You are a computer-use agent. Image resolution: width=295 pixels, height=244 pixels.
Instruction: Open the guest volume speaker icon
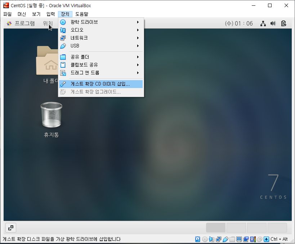pyautogui.click(x=273, y=23)
